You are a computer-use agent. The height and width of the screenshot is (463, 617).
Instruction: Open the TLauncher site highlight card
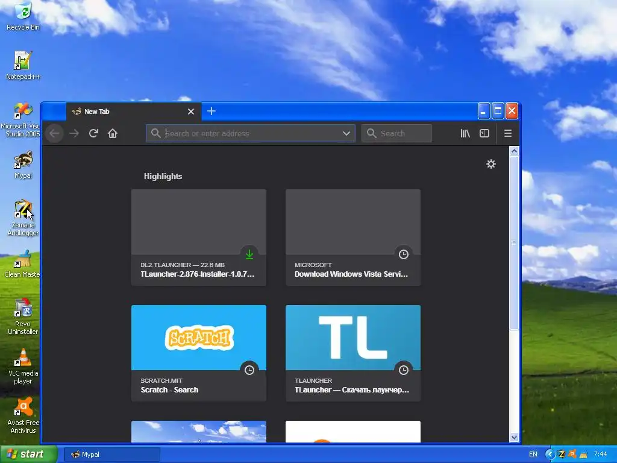tap(353, 353)
